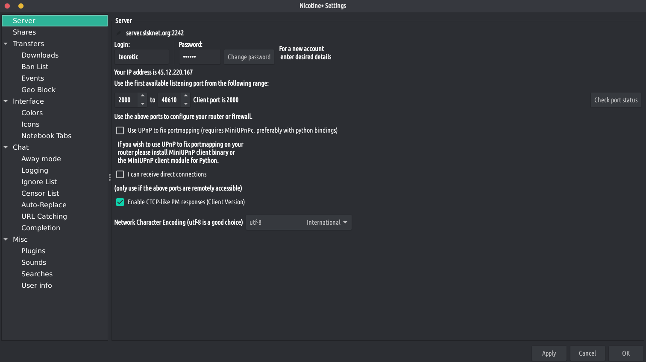Open the Shares settings page
Screen dimensions: 646x362
[x=24, y=32]
